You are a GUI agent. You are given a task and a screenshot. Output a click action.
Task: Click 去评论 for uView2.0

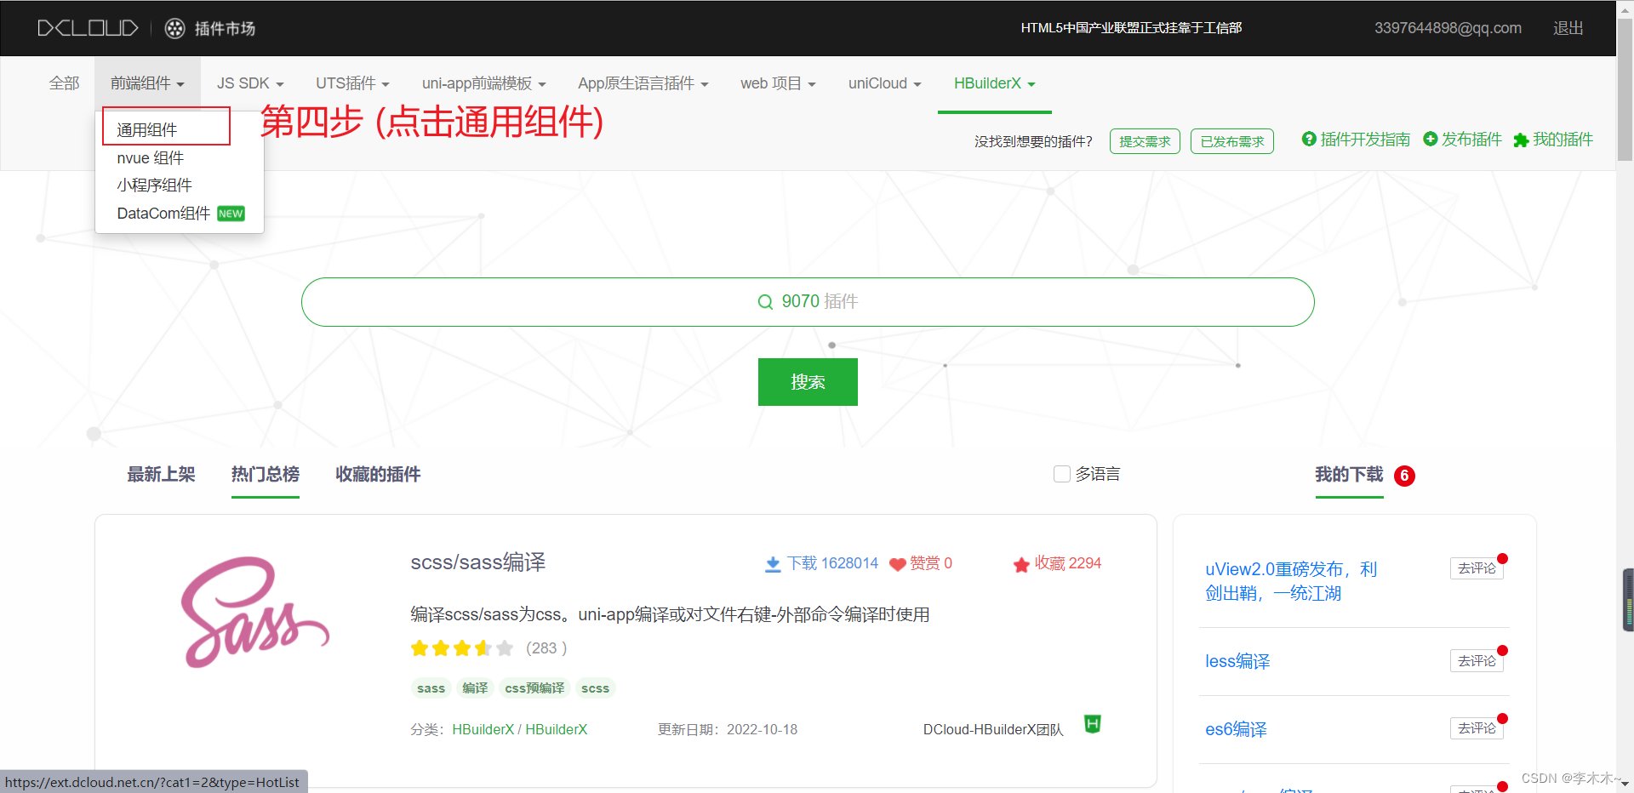point(1477,568)
